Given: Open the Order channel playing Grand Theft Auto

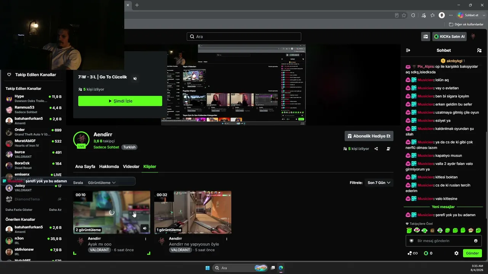Looking at the screenshot, I should [34, 132].
